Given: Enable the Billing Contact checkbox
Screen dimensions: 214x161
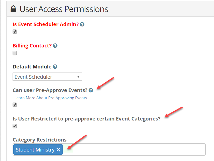Looking at the screenshot, I should [15, 53].
